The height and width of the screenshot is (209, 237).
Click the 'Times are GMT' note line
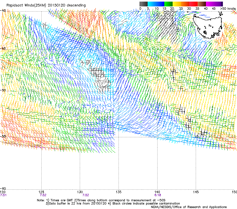(x=101, y=200)
